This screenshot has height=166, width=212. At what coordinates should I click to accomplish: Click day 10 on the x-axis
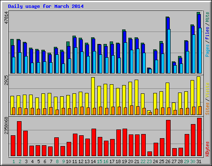point(68,161)
